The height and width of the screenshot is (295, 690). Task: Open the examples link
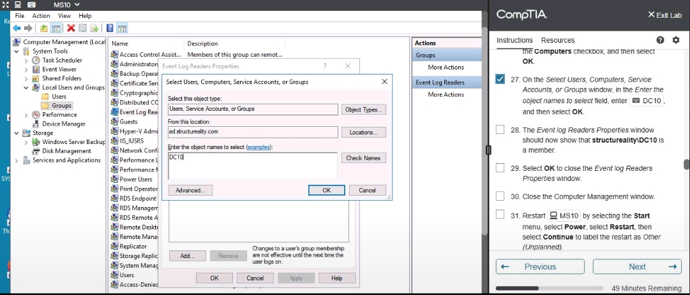(x=259, y=147)
